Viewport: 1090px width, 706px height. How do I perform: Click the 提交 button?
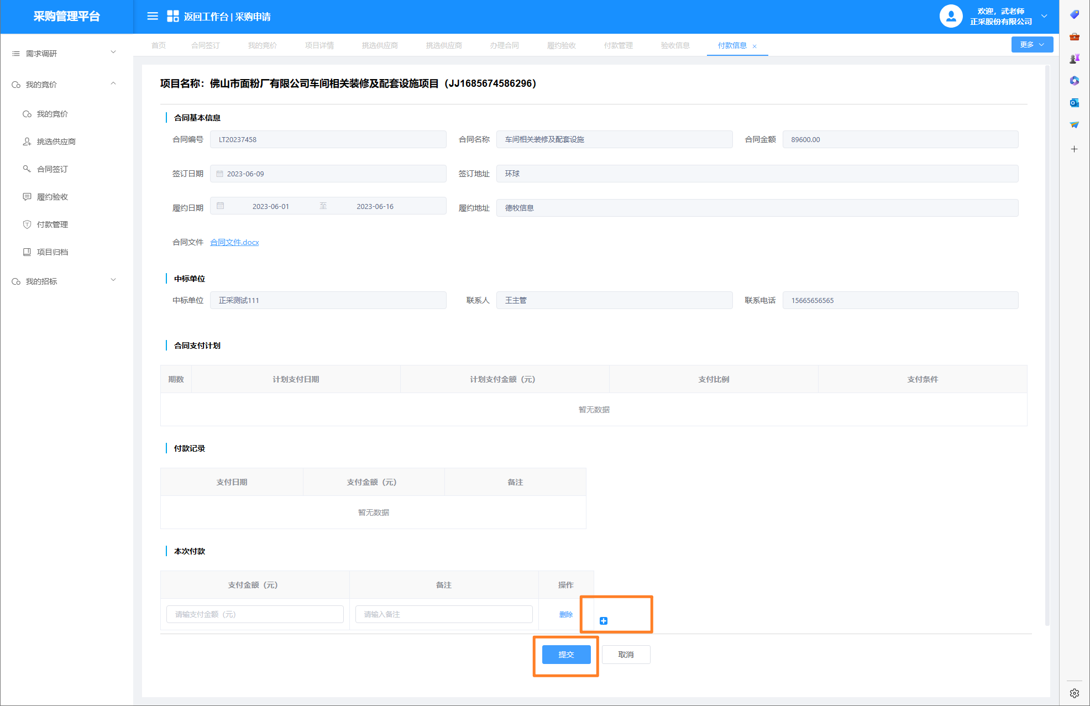(566, 655)
